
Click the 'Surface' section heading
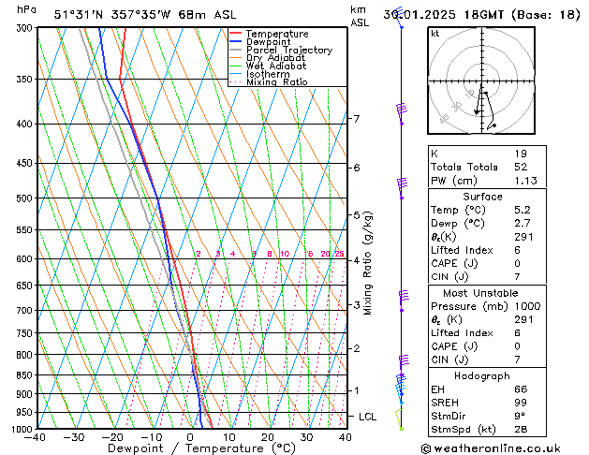[x=482, y=197]
